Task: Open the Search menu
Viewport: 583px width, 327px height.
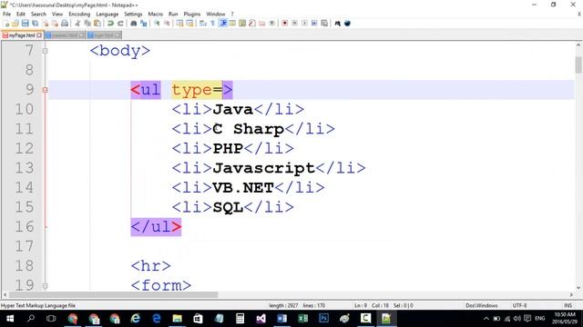Action: click(38, 15)
